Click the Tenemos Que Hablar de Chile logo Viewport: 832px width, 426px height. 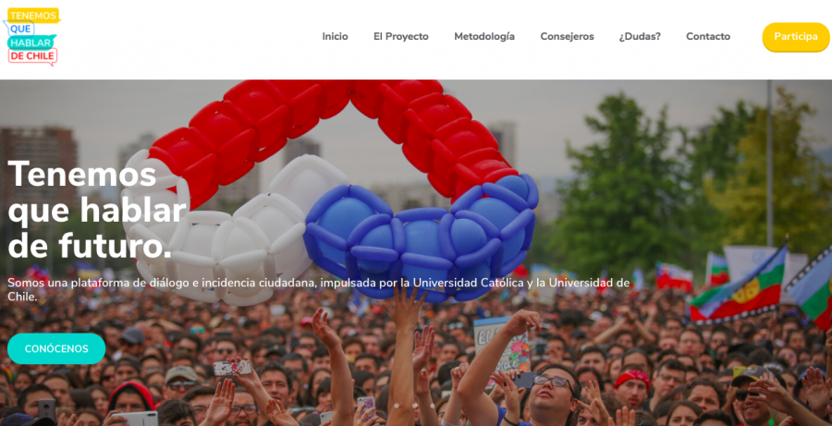[32, 37]
